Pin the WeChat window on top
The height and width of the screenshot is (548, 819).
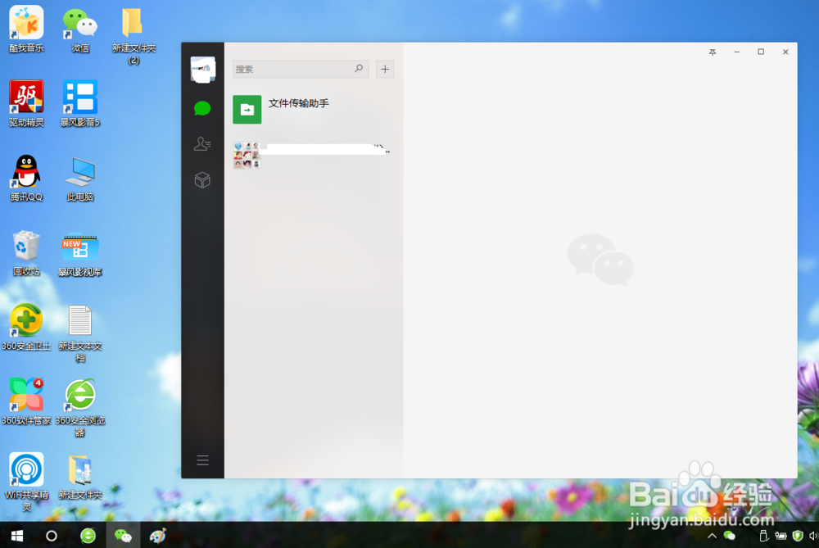coord(713,52)
